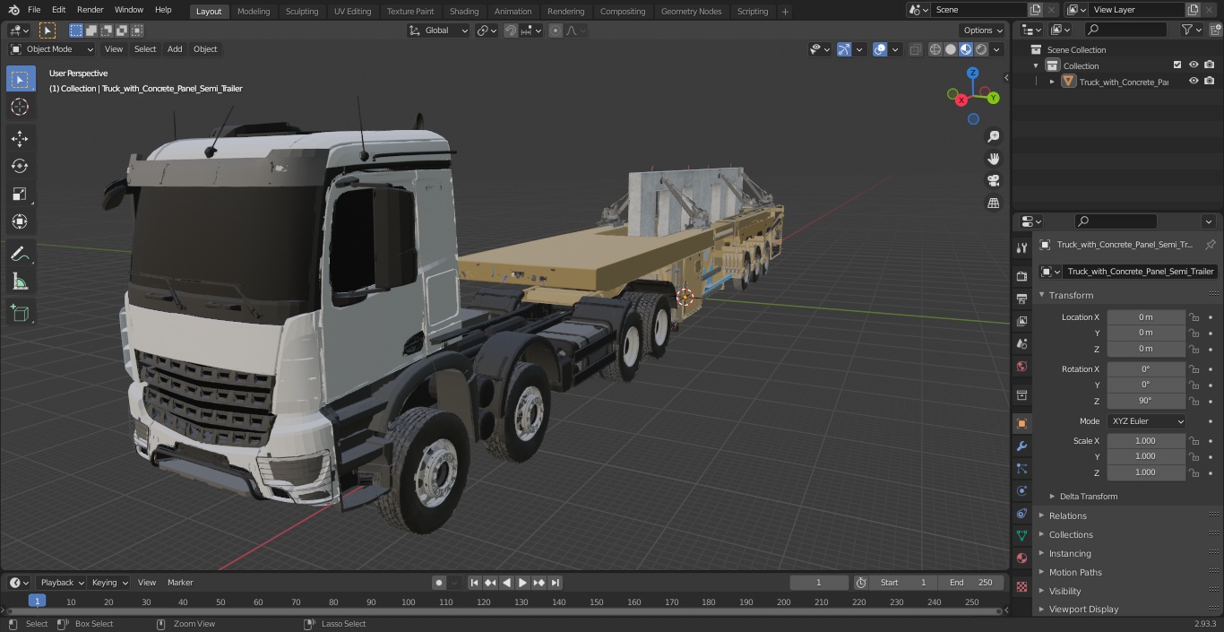Image resolution: width=1224 pixels, height=632 pixels.
Task: Play the animation forward
Action: tap(522, 583)
